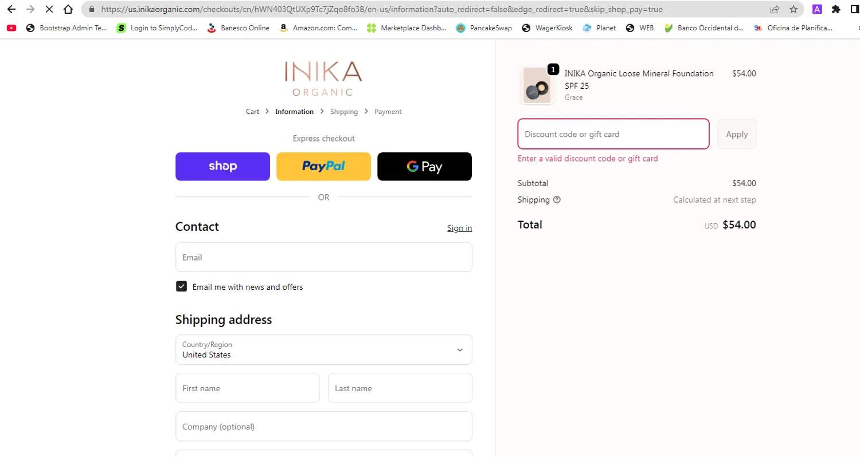Screen dimensions: 860x457
Task: Open Bootstrap Admin Te... bookmark
Action: pyautogui.click(x=67, y=27)
